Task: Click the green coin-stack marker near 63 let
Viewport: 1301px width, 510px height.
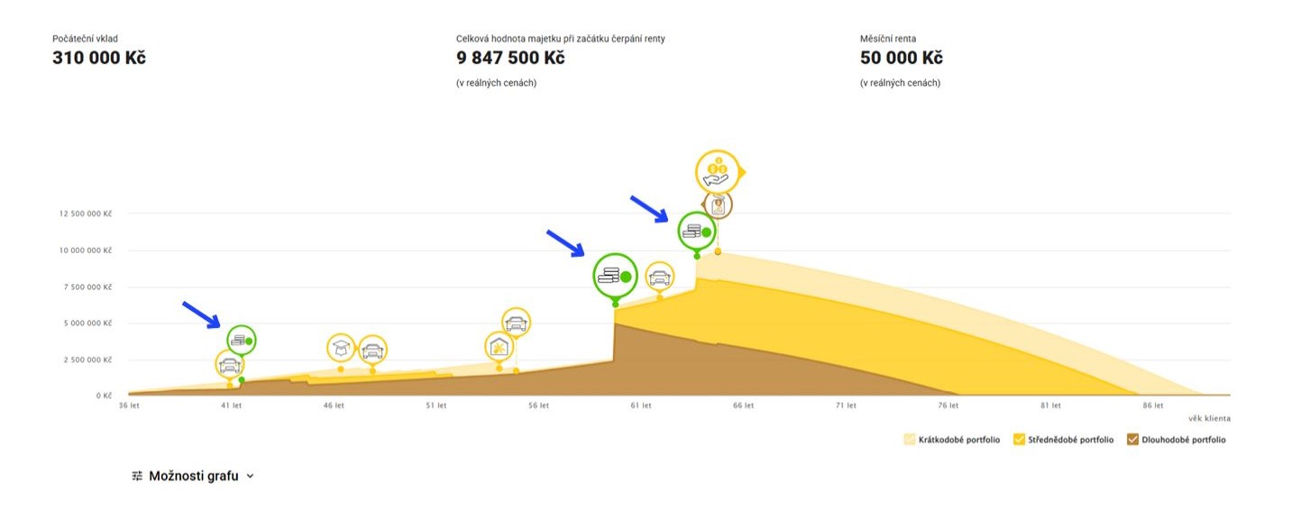Action: click(696, 232)
